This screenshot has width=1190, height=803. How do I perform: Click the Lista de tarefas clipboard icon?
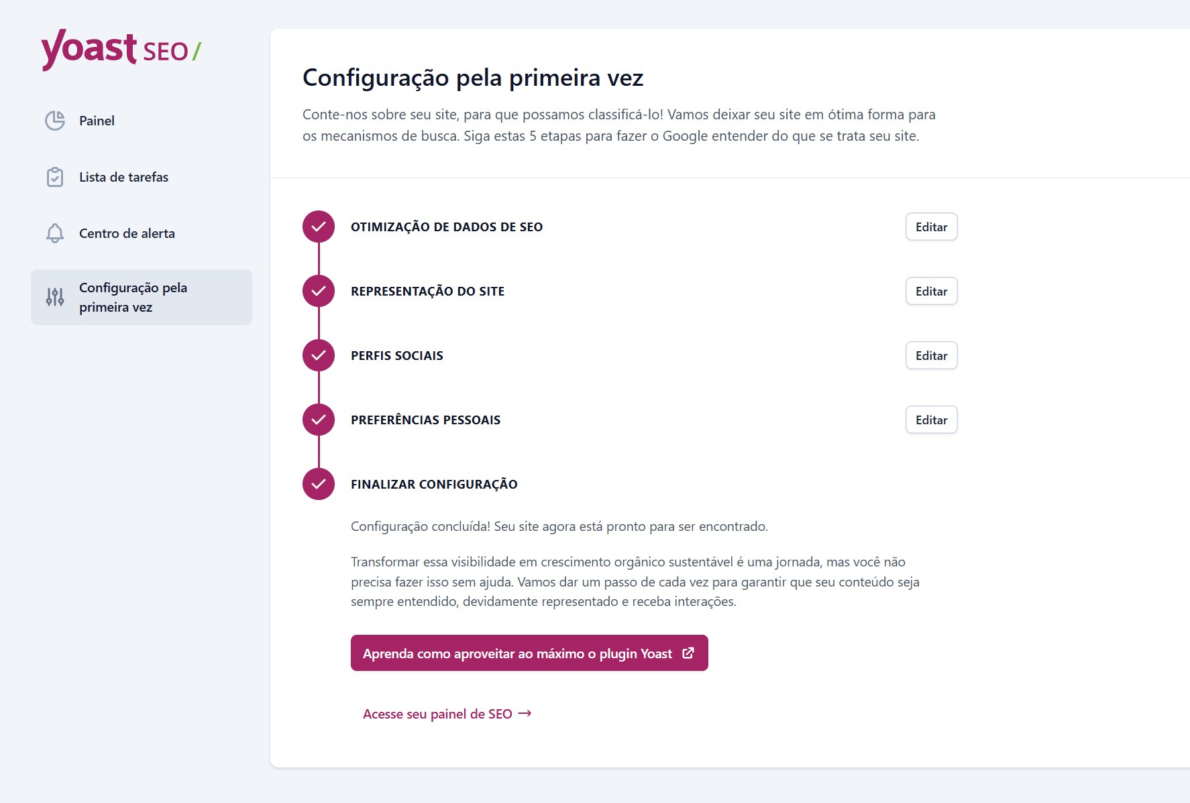pyautogui.click(x=55, y=177)
